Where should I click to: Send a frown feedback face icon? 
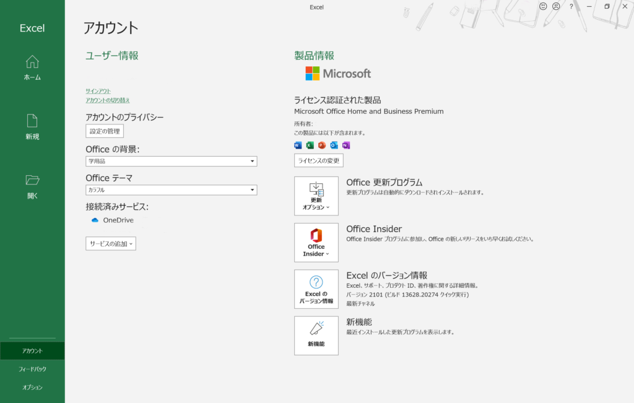pyautogui.click(x=557, y=6)
